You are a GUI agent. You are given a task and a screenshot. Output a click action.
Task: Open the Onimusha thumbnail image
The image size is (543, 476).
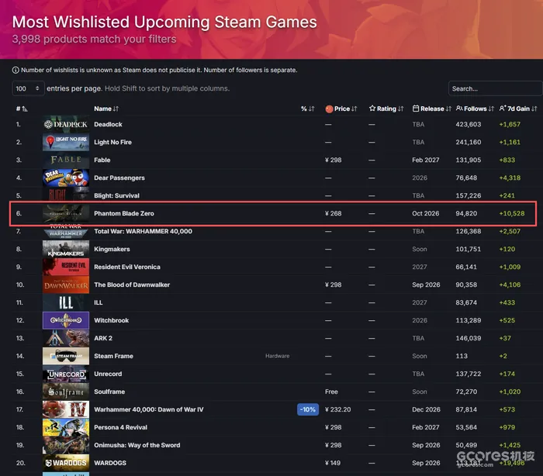66,445
